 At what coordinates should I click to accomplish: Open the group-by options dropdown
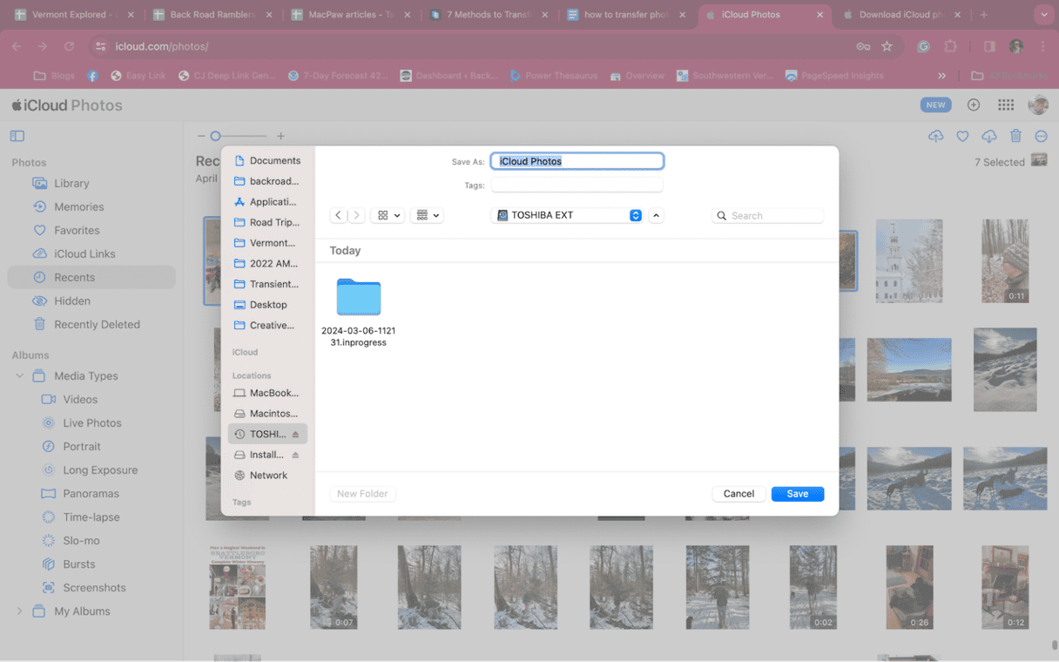coord(427,215)
